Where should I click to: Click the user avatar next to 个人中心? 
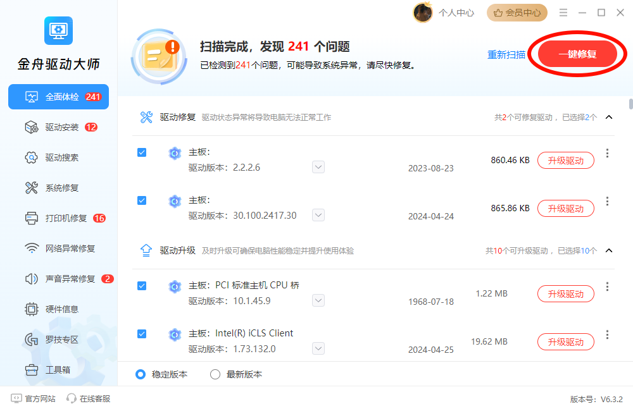pyautogui.click(x=422, y=13)
